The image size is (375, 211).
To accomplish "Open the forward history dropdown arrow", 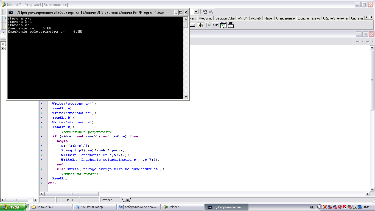I will [x=372, y=41].
